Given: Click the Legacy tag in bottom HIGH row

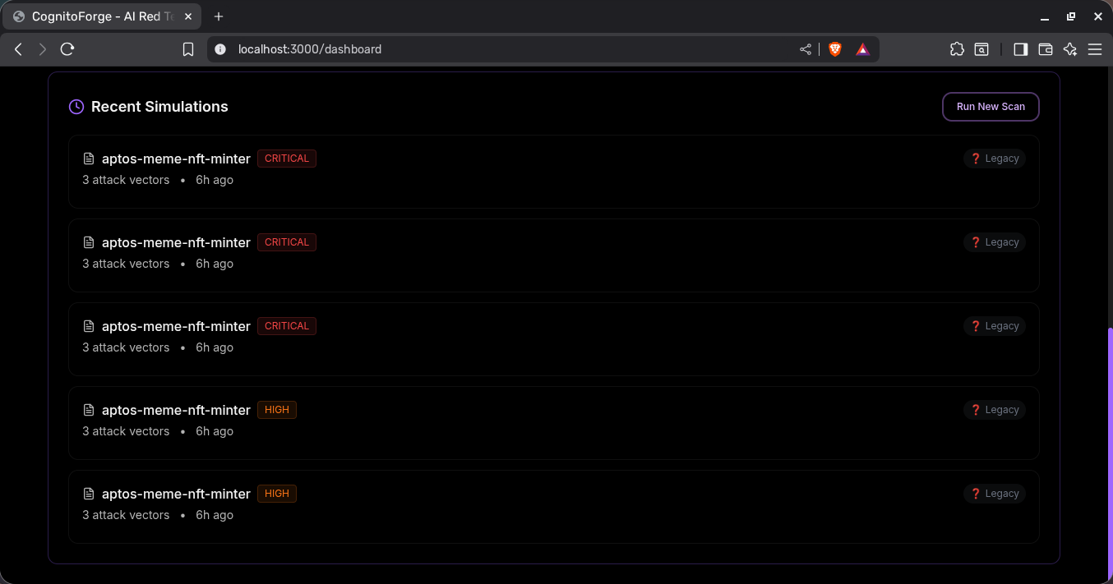Looking at the screenshot, I should (995, 494).
